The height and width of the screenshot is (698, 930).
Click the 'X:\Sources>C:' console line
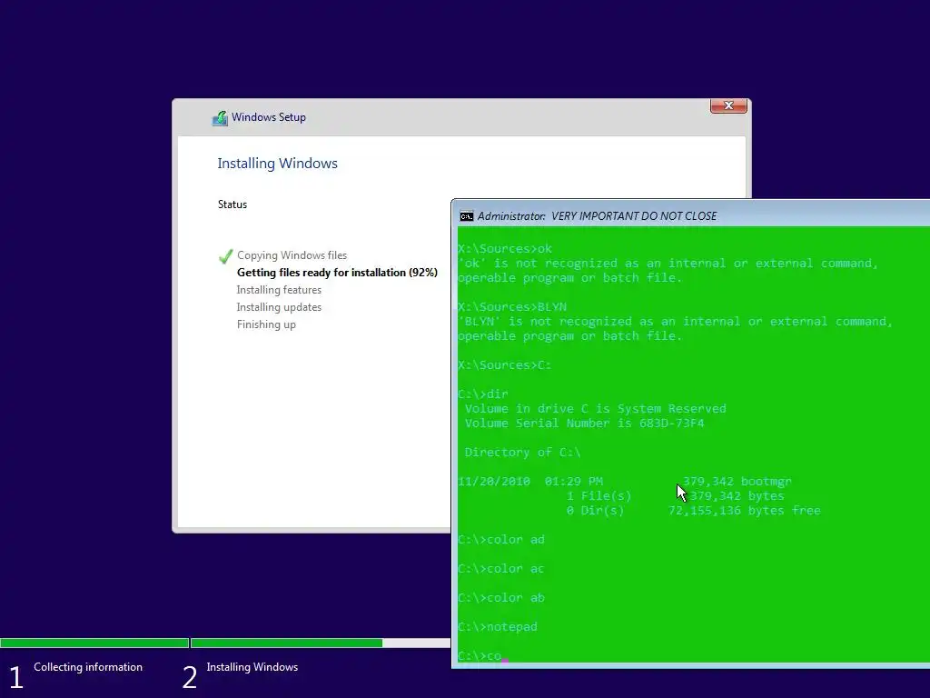pos(505,365)
